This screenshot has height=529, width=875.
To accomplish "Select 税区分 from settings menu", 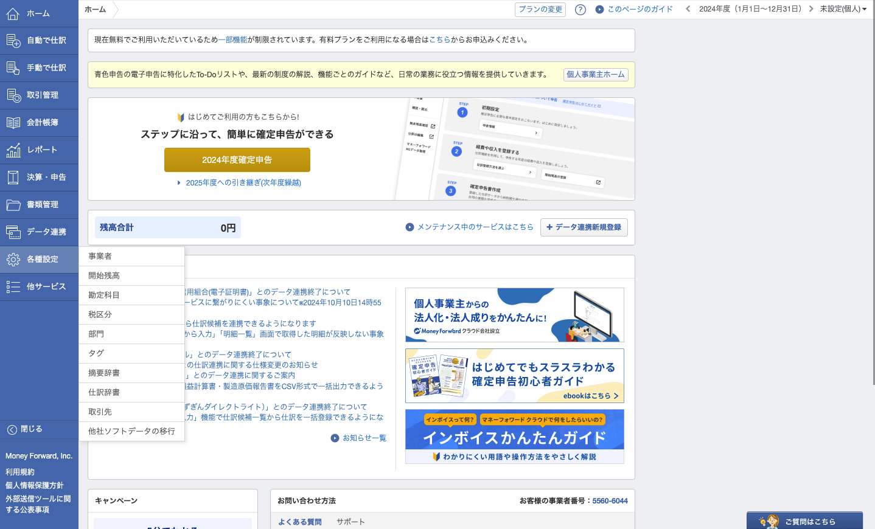I will click(131, 315).
